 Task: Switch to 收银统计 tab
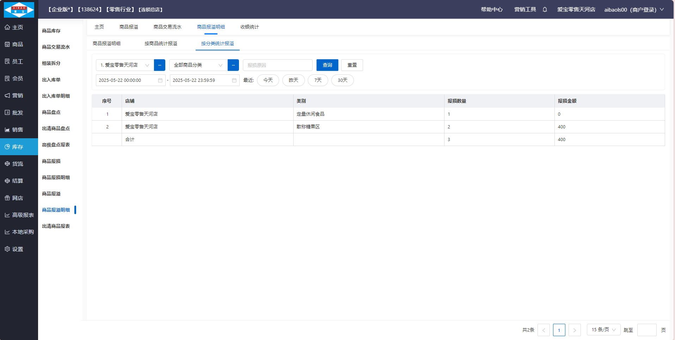pyautogui.click(x=250, y=27)
